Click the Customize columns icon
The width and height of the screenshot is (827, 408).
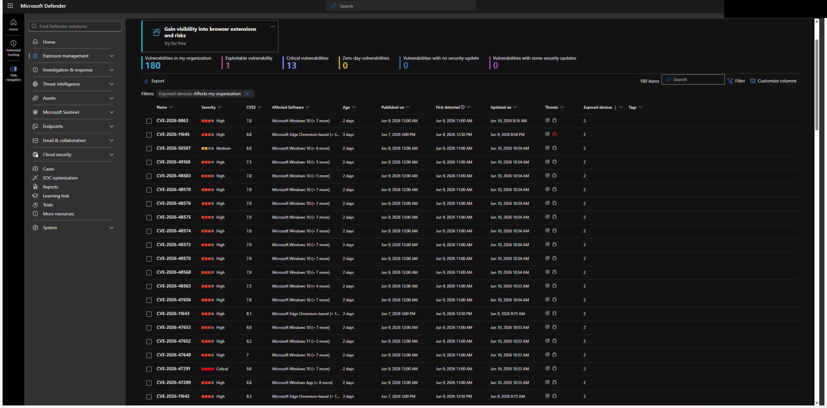coord(753,81)
